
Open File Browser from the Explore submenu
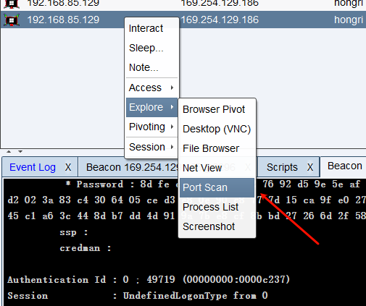[217, 148]
